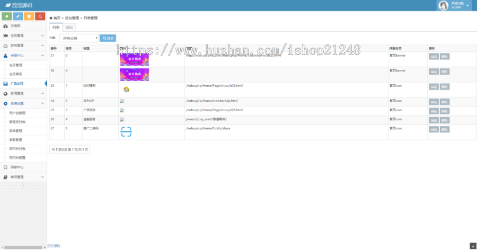The image size is (477, 250).
Task: Click the 后台管理 breadcrumb link
Action: coord(72,18)
